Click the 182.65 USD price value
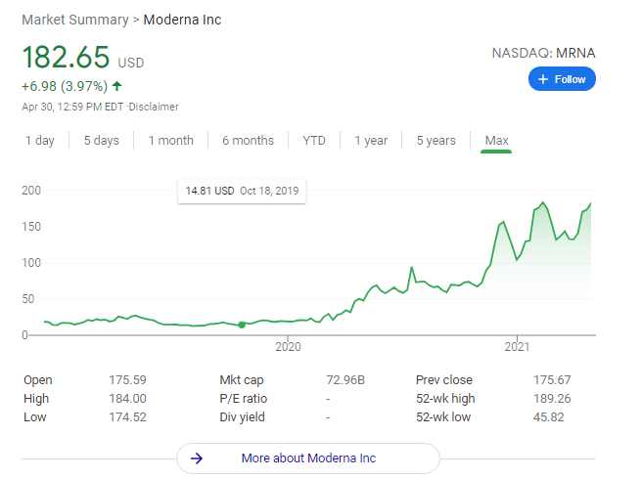Screen dimensions: 641x479 tap(67, 57)
